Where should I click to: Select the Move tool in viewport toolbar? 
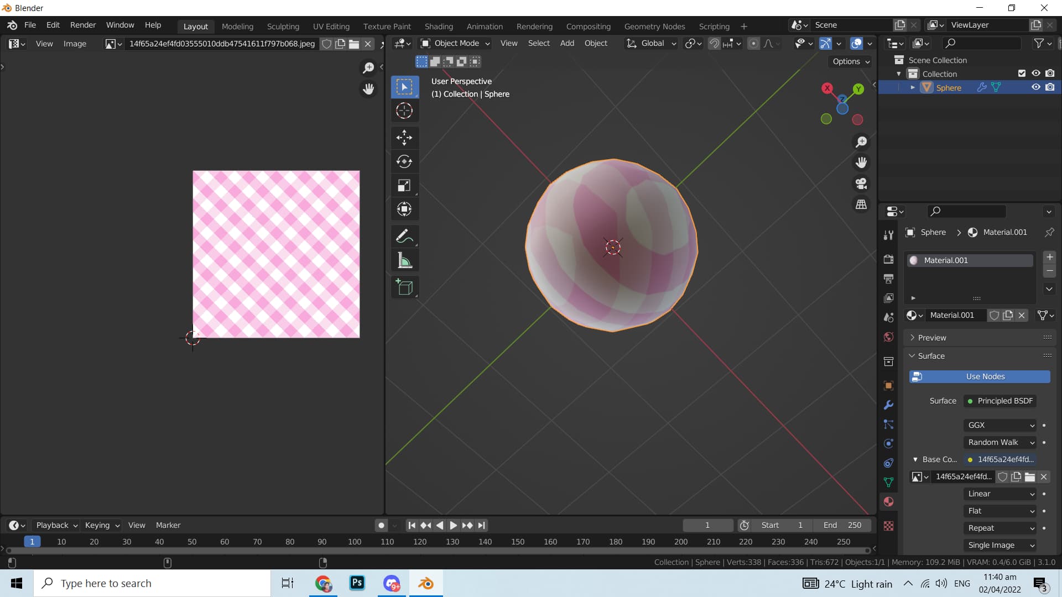click(404, 137)
